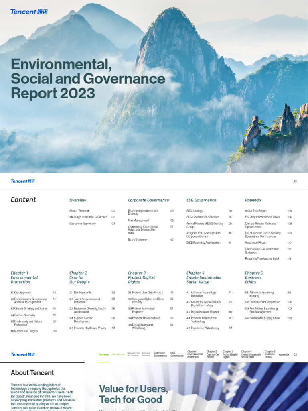Select 'ESG Governance' tab in page 02 navigation

[177, 354]
